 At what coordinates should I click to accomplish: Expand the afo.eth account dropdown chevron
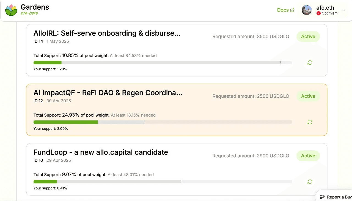[x=344, y=10]
